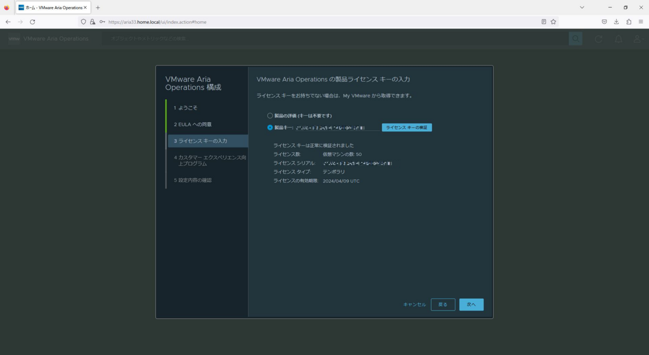This screenshot has height=355, width=649.
Task: Open a new tab with the plus icon
Action: pyautogui.click(x=98, y=8)
